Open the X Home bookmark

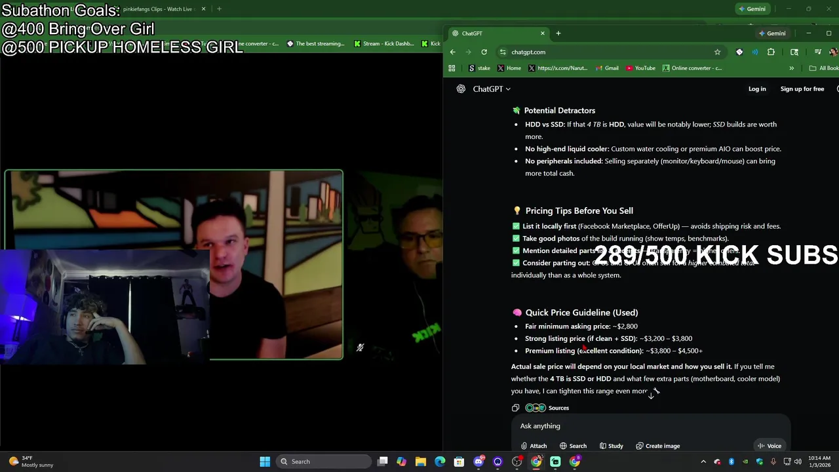509,68
